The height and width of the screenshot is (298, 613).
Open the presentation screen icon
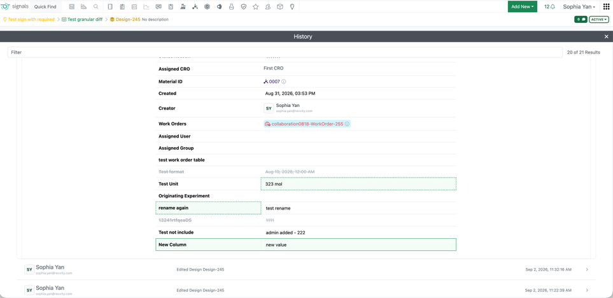[x=159, y=6]
